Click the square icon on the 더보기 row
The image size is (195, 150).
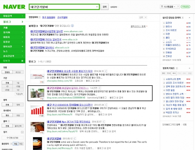click(22, 61)
